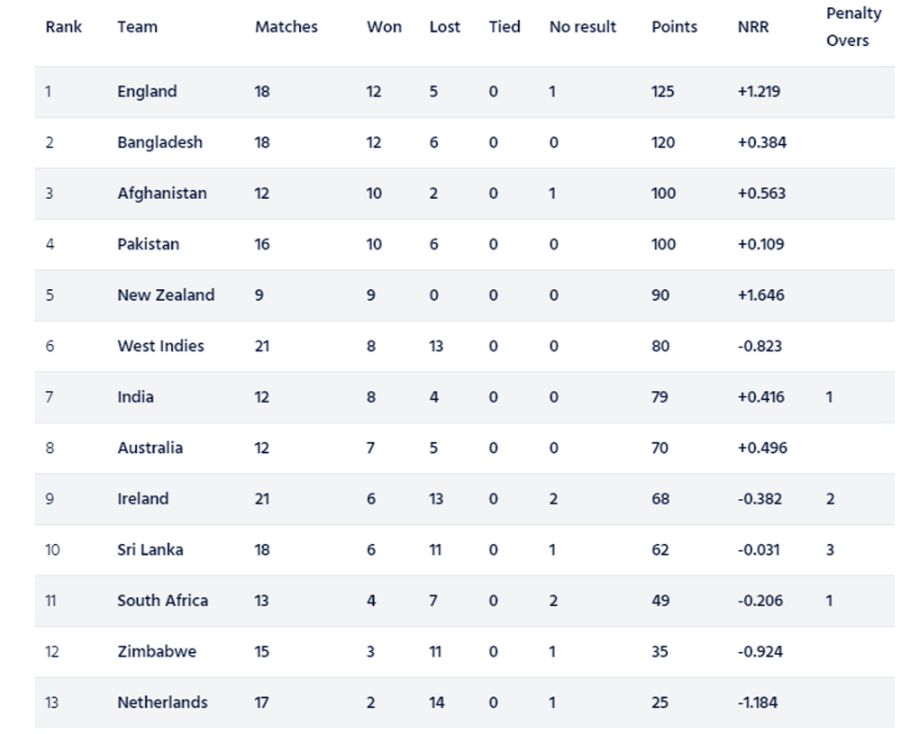Click Zimbabwe's points value 35
Screen dimensions: 901x734
660,652
